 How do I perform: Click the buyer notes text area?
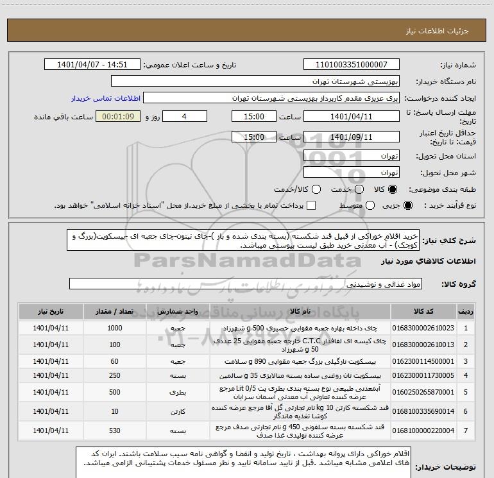pyautogui.click(x=244, y=463)
